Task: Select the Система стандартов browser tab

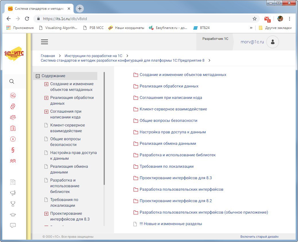Action: tap(39, 9)
